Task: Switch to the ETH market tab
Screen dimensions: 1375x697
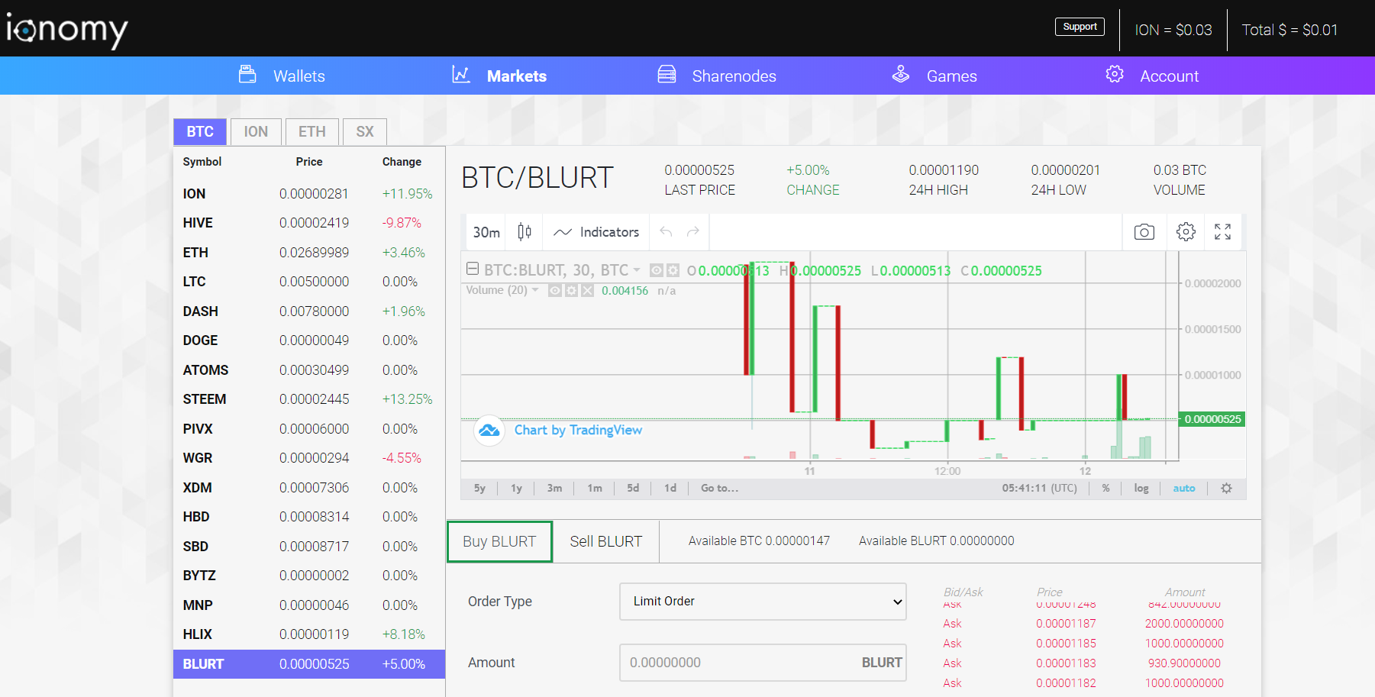Action: 311,131
